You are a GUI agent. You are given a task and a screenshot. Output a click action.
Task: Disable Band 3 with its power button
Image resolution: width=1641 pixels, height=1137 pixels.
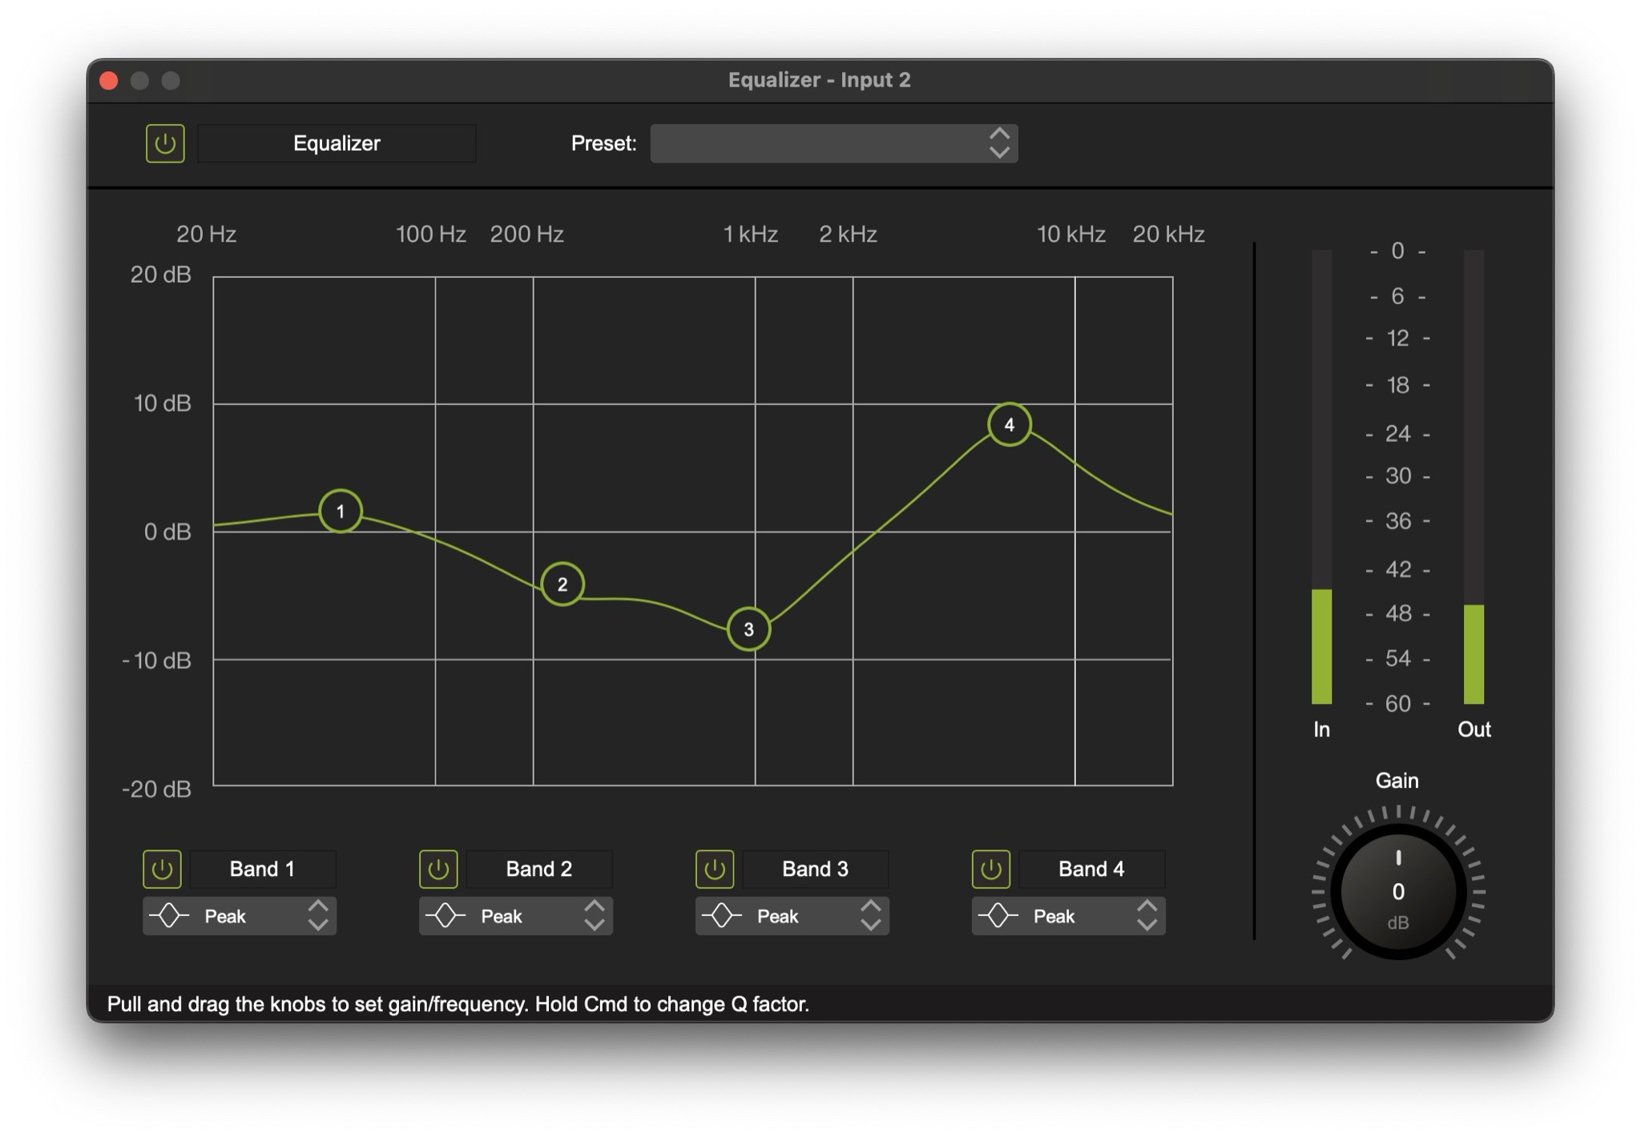tap(715, 869)
